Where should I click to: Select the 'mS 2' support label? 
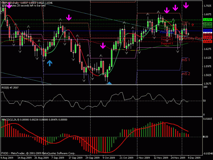(186, 74)
